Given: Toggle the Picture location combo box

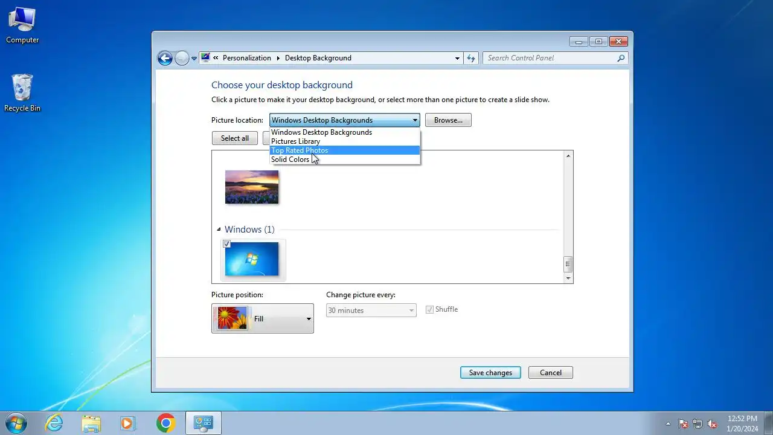Looking at the screenshot, I should coord(345,120).
